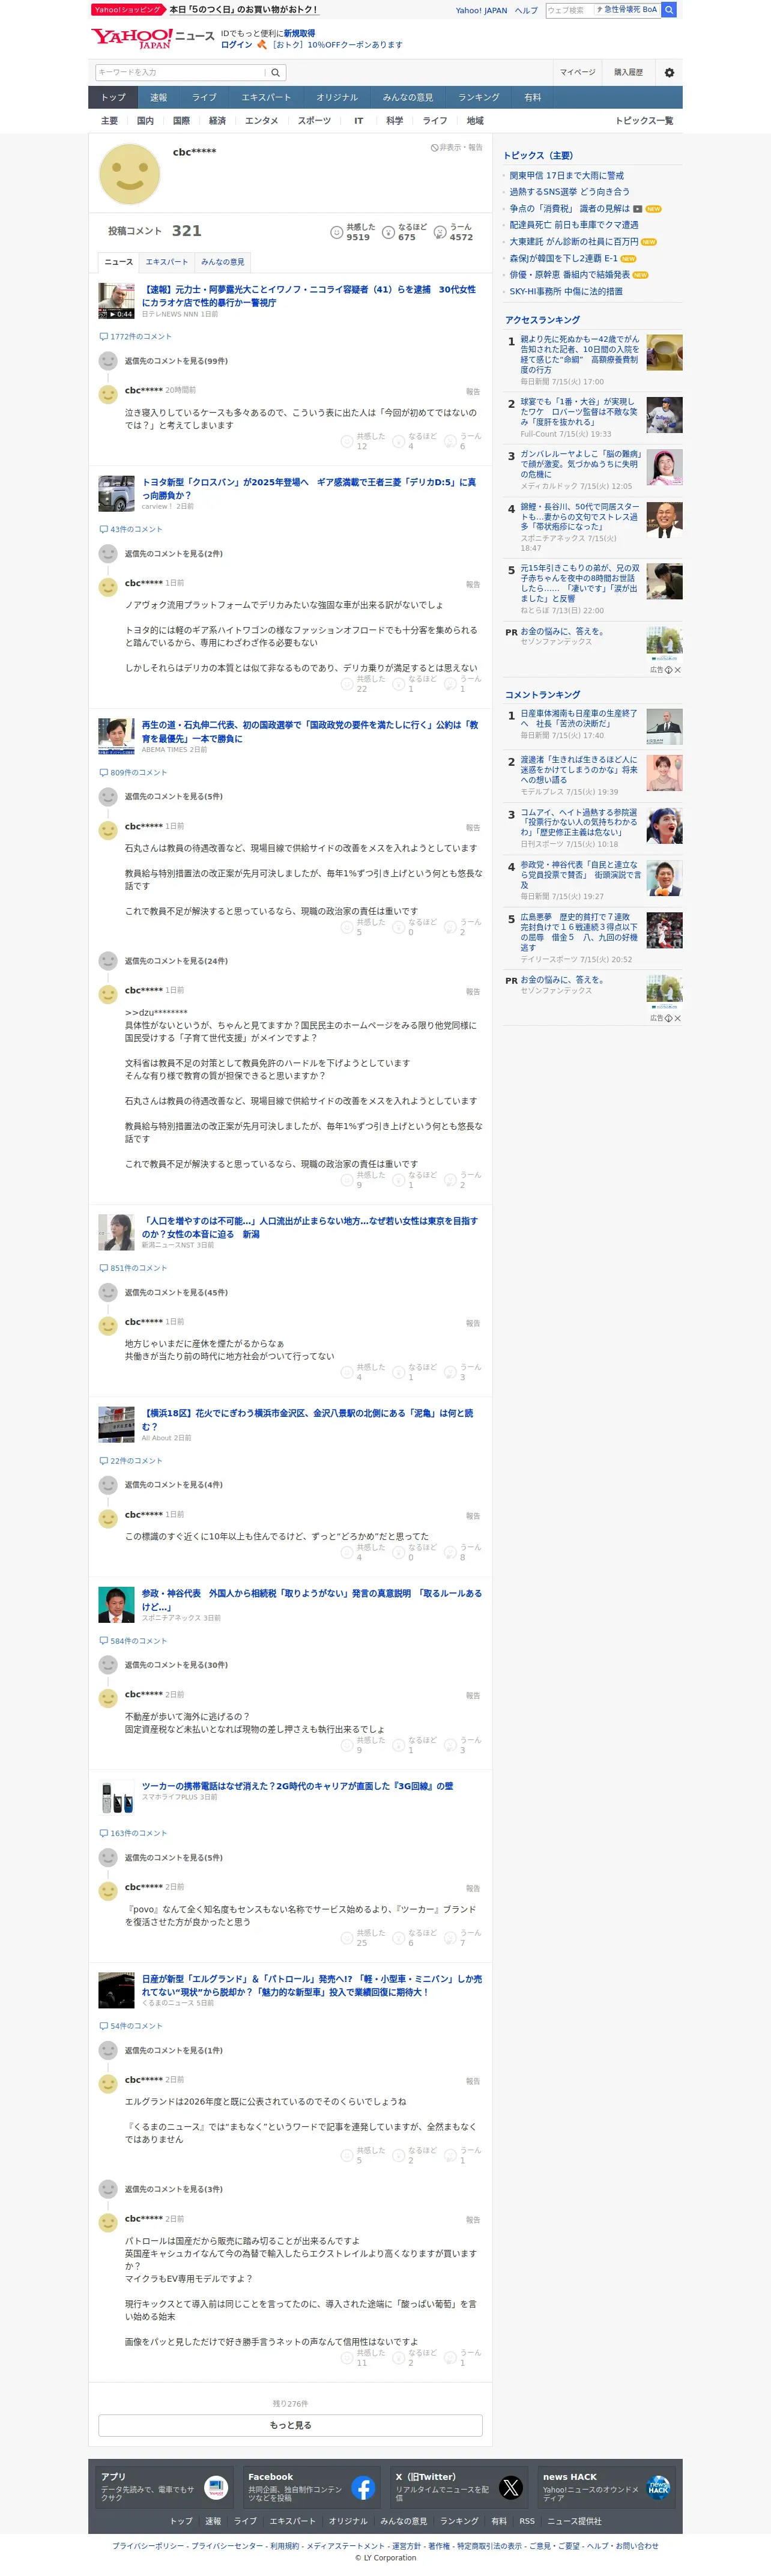
Task: Open topic 関東甲信 17日まで大雨に警戒
Action: click(x=566, y=175)
